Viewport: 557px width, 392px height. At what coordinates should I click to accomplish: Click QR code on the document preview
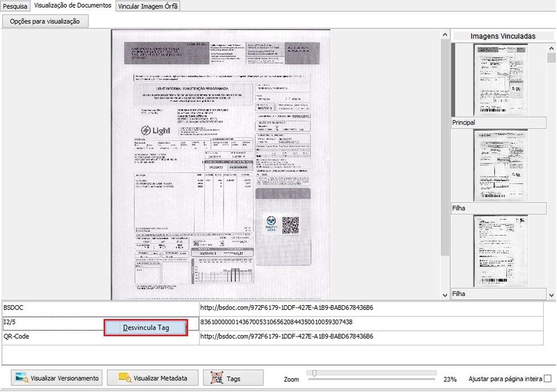tap(290, 226)
